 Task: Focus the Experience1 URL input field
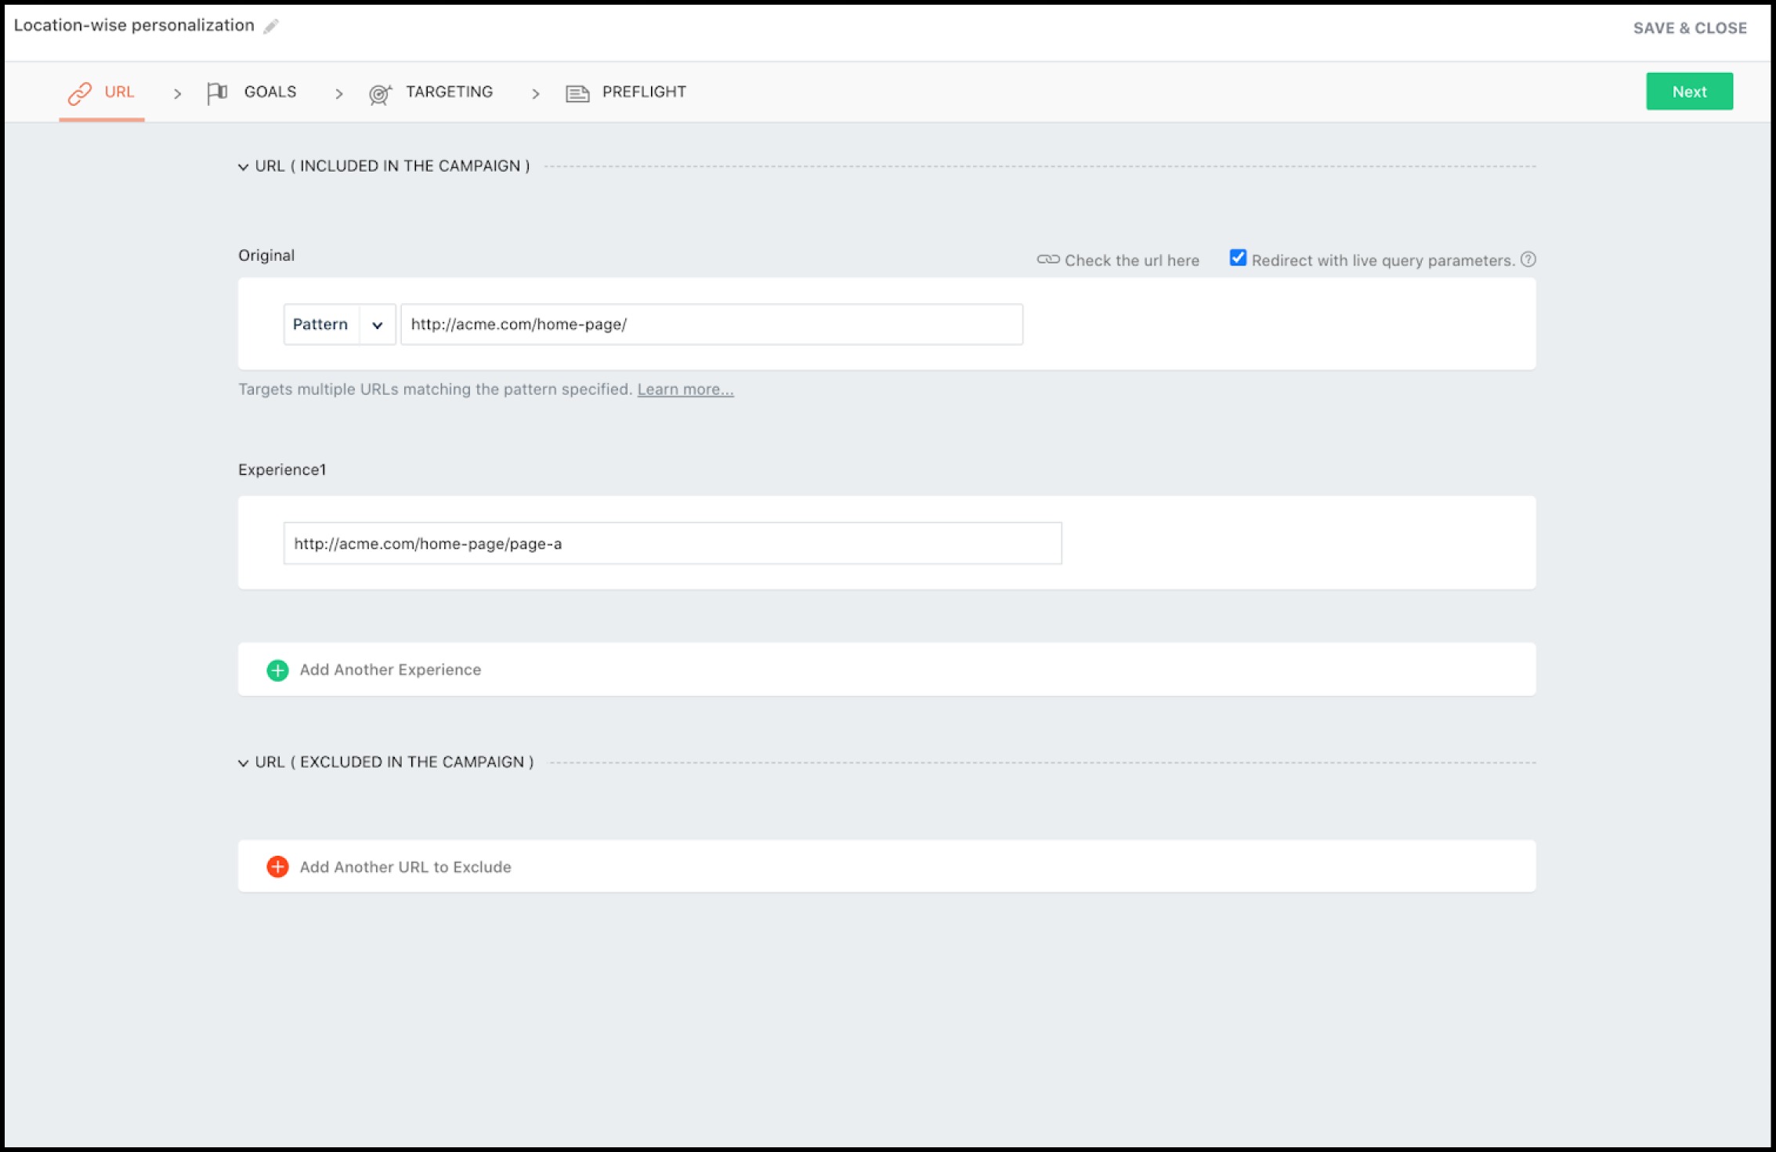672,543
